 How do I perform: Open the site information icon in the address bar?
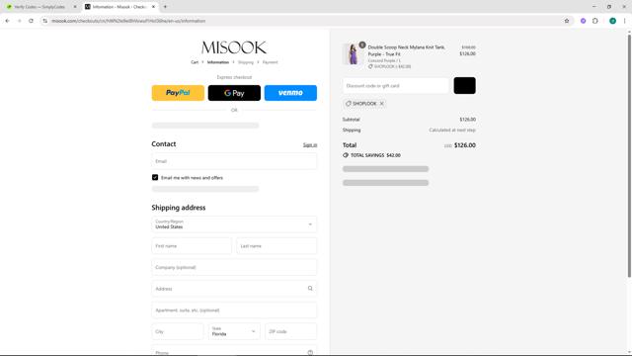(45, 21)
